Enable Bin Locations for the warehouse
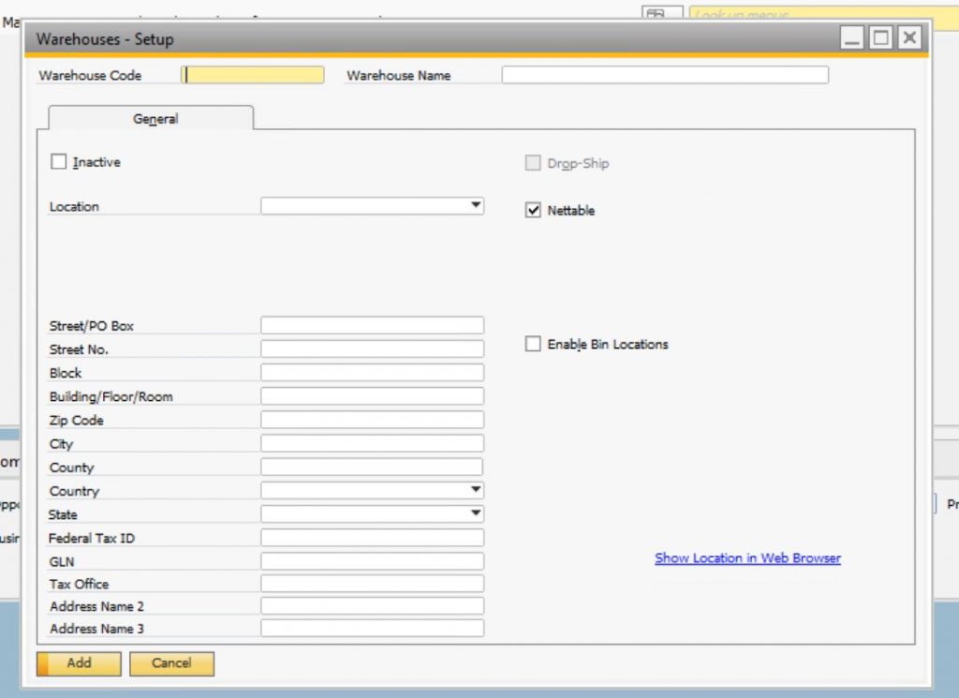 533,344
